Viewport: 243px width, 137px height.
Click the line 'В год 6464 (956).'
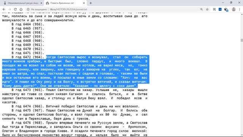(28, 24)
